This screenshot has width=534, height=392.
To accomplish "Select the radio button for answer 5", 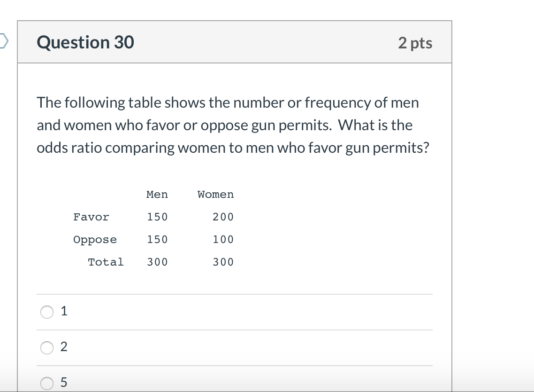I will pos(47,383).
